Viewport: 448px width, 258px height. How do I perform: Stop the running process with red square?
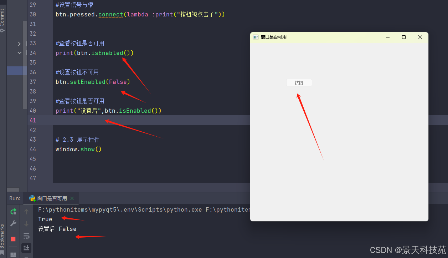[13, 239]
